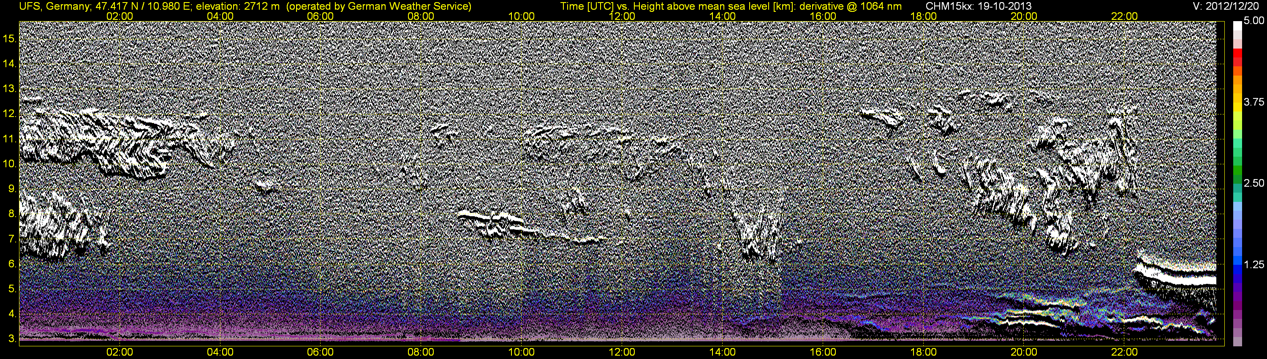
Task: Select the "9." height axis label
Action: click(13, 188)
